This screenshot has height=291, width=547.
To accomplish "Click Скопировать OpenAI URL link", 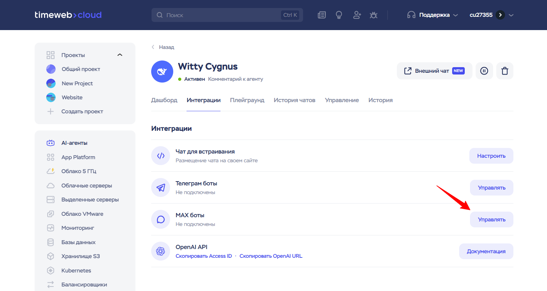I will pos(271,256).
